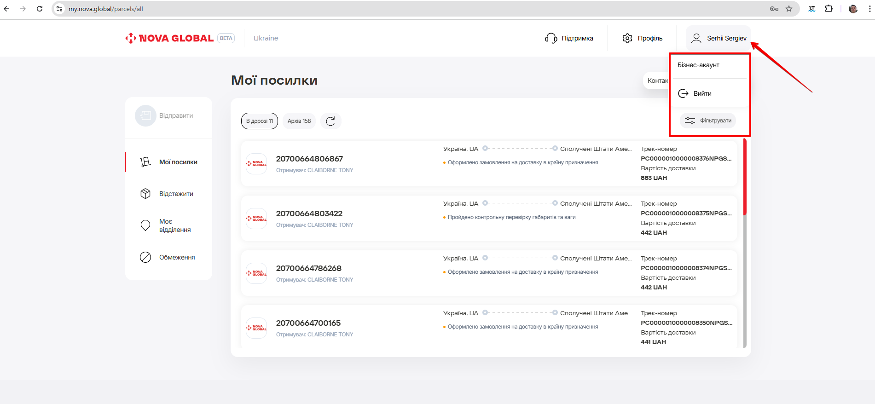Open Обмеження restrictions icon

(x=145, y=257)
